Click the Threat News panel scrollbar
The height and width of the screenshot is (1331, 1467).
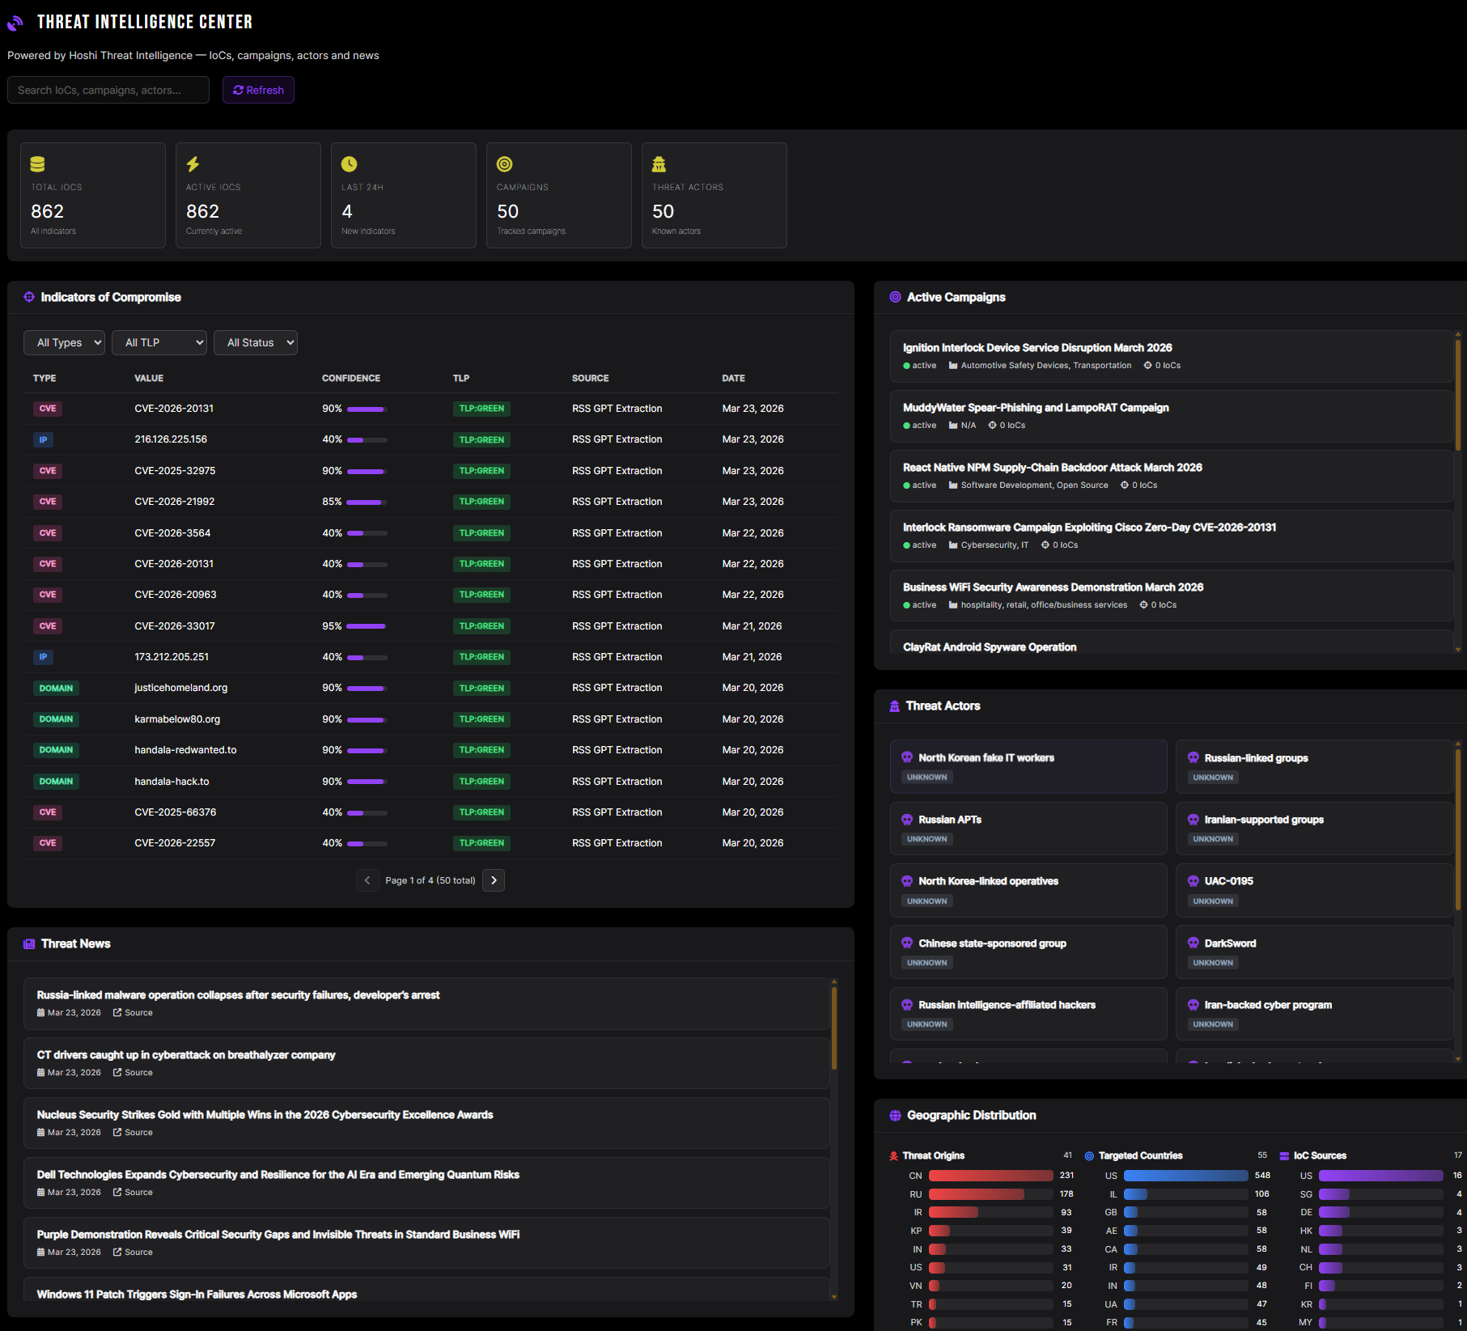pyautogui.click(x=834, y=1028)
